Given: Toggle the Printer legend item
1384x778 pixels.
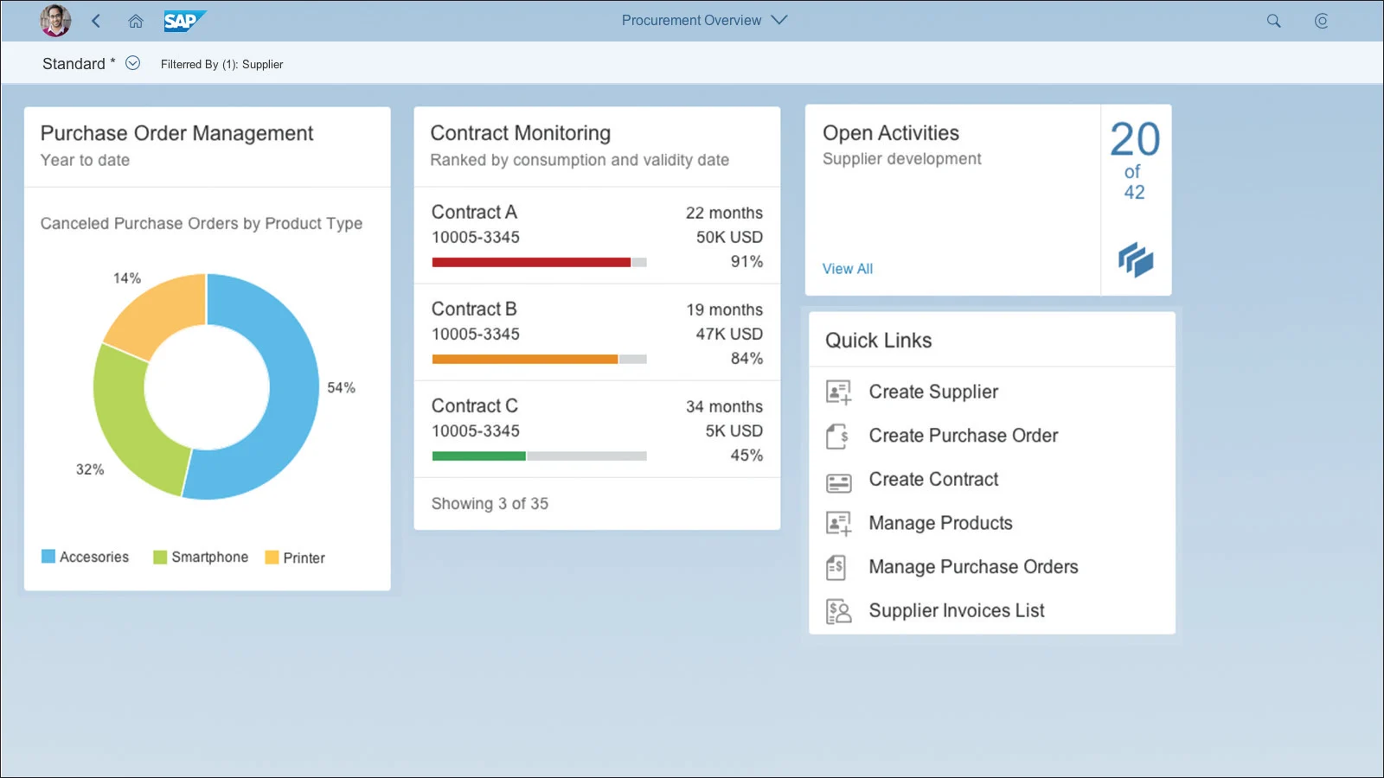Looking at the screenshot, I should [x=295, y=557].
